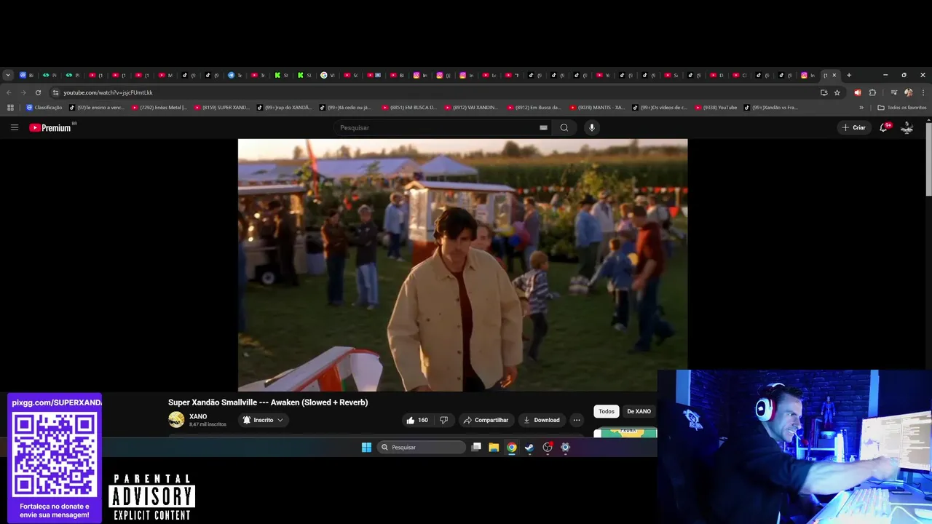Open the apps grid on the bookmarks bar

coord(10,108)
